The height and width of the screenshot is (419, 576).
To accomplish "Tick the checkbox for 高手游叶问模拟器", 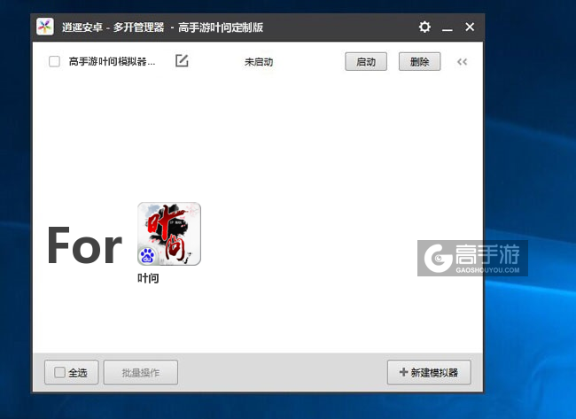I will (54, 61).
